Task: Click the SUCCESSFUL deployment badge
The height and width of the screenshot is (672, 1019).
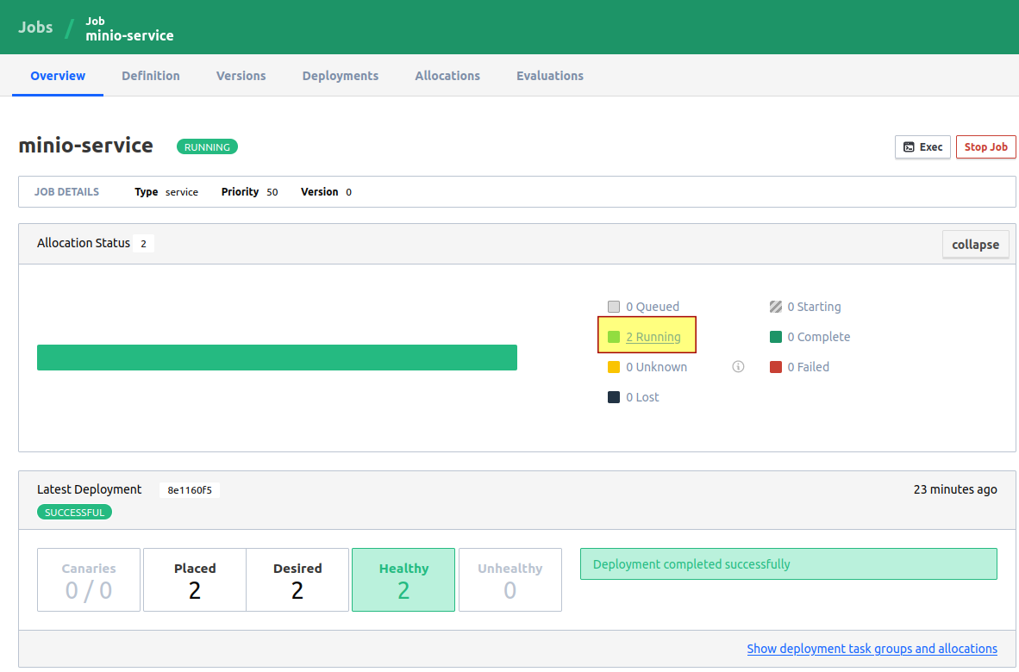Action: (75, 513)
